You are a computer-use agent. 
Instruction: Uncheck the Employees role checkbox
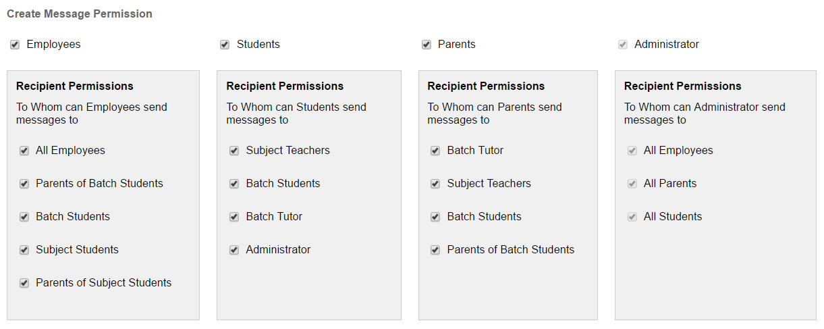click(x=15, y=45)
